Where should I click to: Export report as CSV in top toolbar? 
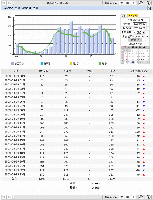coord(133,3)
